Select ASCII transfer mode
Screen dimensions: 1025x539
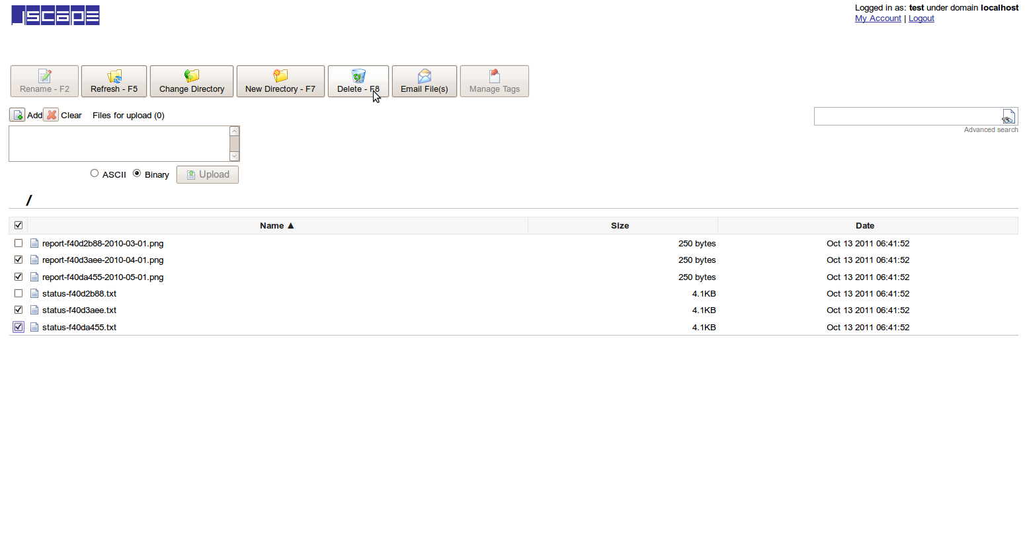point(95,172)
